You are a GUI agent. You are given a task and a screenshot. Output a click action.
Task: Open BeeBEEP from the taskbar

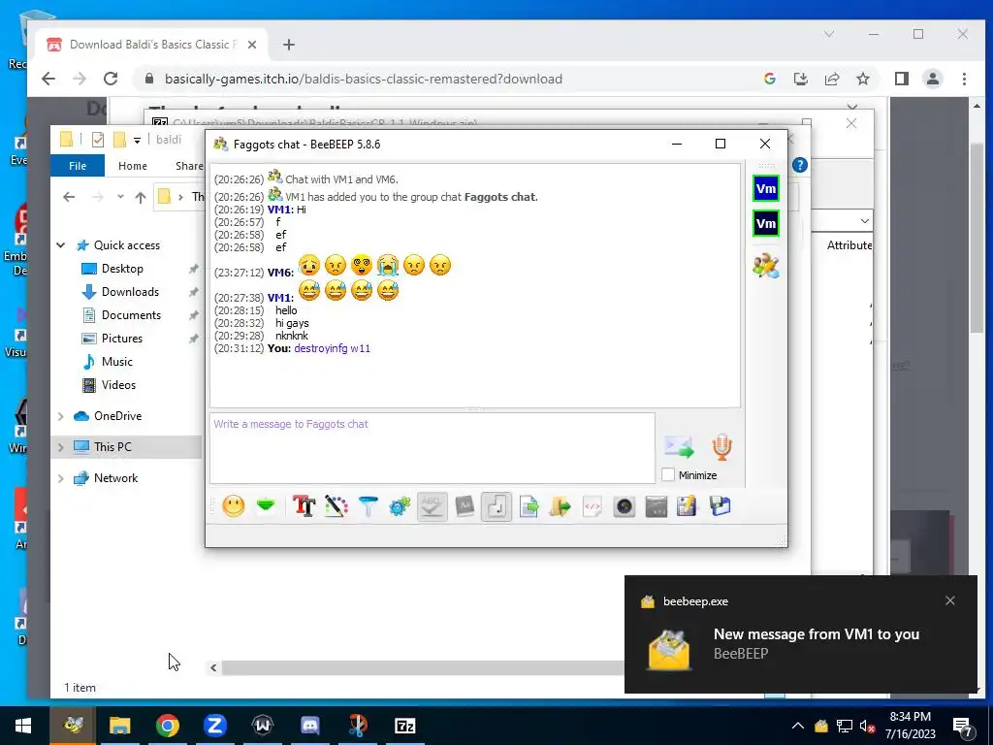point(74,726)
